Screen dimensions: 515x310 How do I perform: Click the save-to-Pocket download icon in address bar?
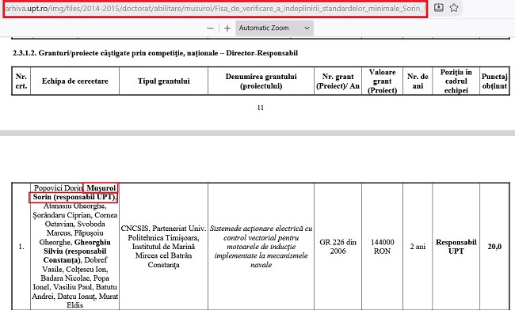click(439, 8)
